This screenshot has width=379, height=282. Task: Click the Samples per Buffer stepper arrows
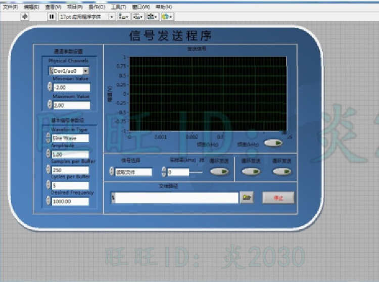pyautogui.click(x=49, y=169)
